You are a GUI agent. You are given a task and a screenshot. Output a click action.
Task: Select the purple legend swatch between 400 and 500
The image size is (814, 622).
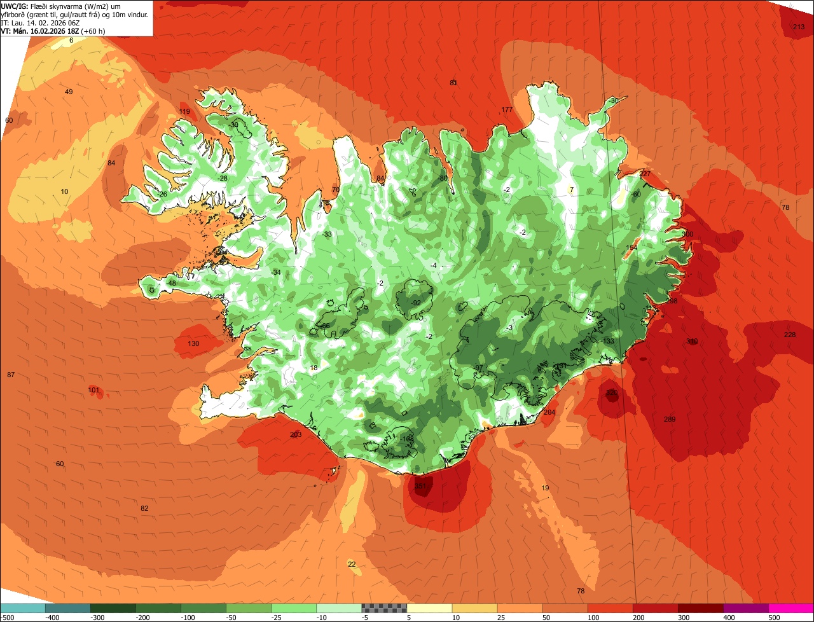click(x=746, y=609)
